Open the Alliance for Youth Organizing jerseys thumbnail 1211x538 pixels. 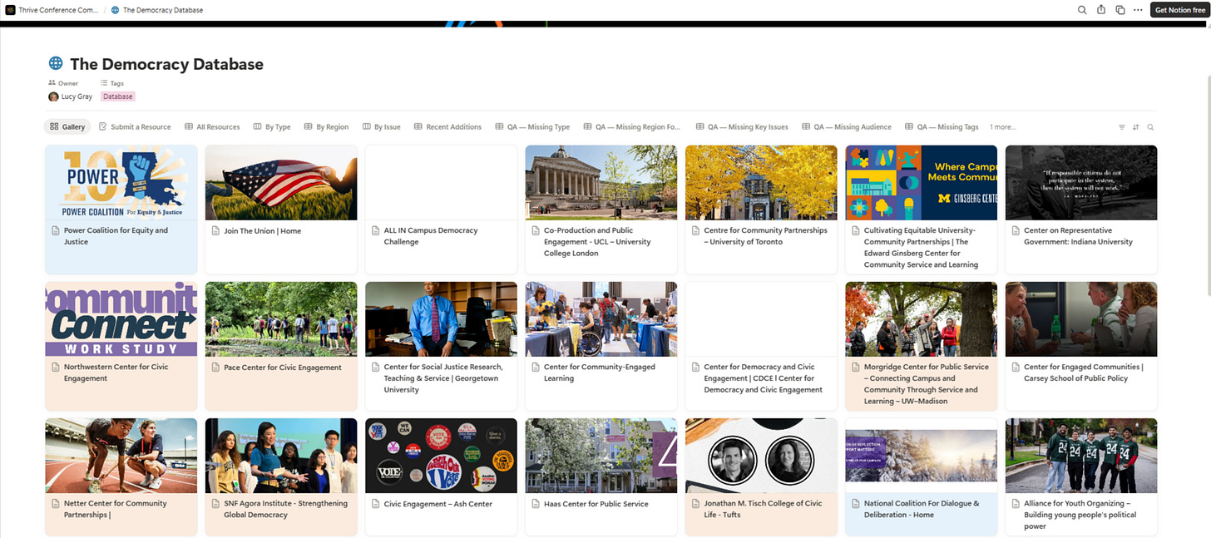[1081, 455]
